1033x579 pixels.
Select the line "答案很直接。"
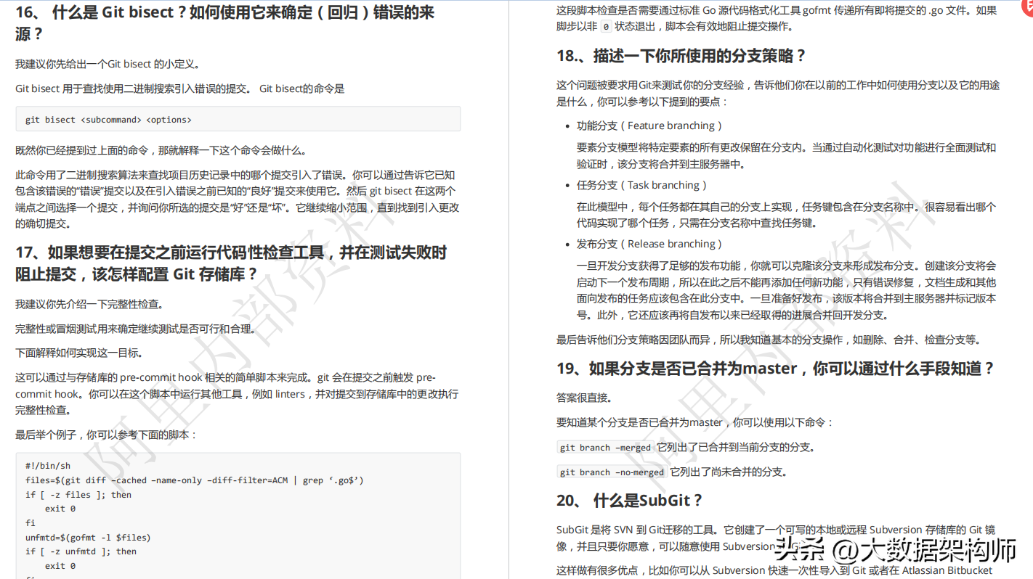(584, 398)
